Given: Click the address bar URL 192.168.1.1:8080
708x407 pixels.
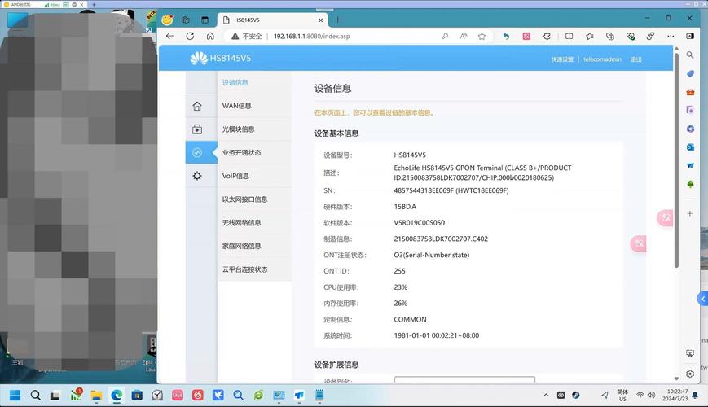Looking at the screenshot, I should (x=311, y=36).
